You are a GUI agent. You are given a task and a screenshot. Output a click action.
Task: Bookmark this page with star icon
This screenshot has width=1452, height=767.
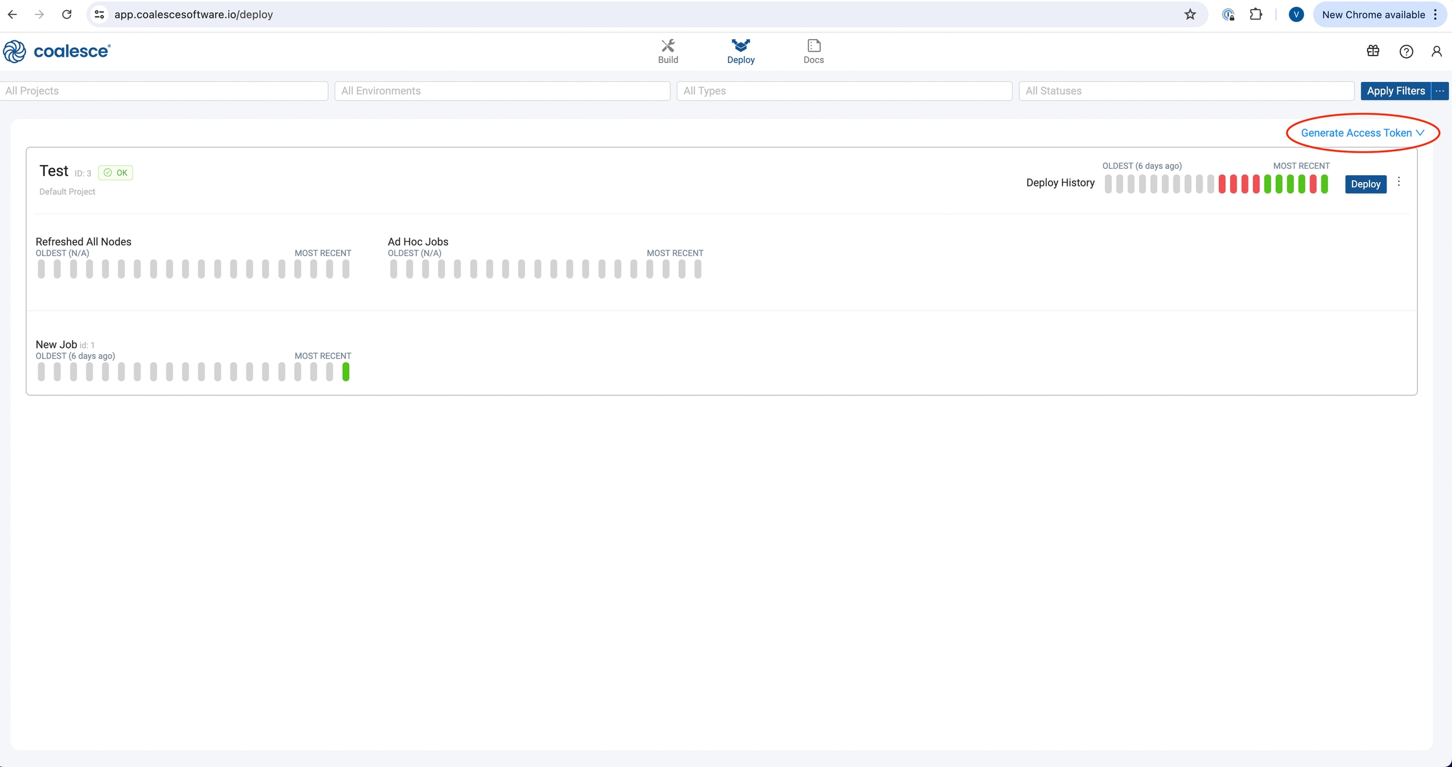pyautogui.click(x=1190, y=14)
